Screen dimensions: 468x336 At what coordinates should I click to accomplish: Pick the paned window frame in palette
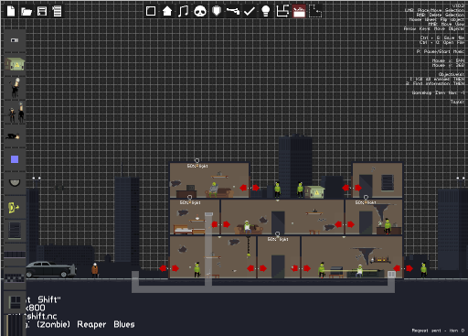15,302
